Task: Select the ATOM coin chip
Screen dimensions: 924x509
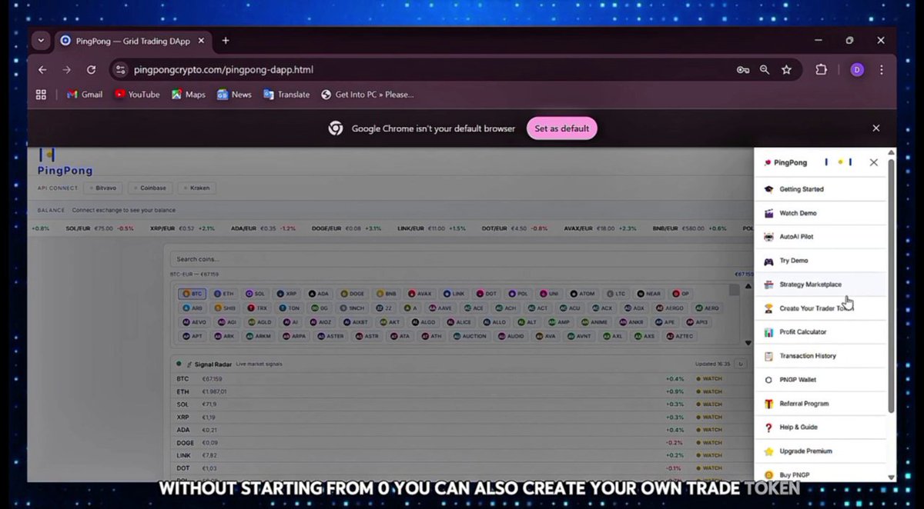Action: [583, 294]
